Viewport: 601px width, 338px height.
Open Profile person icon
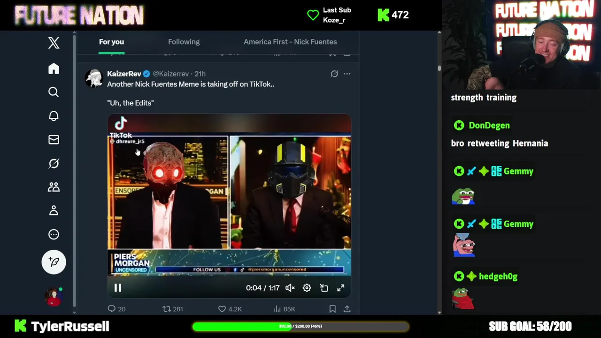[54, 210]
